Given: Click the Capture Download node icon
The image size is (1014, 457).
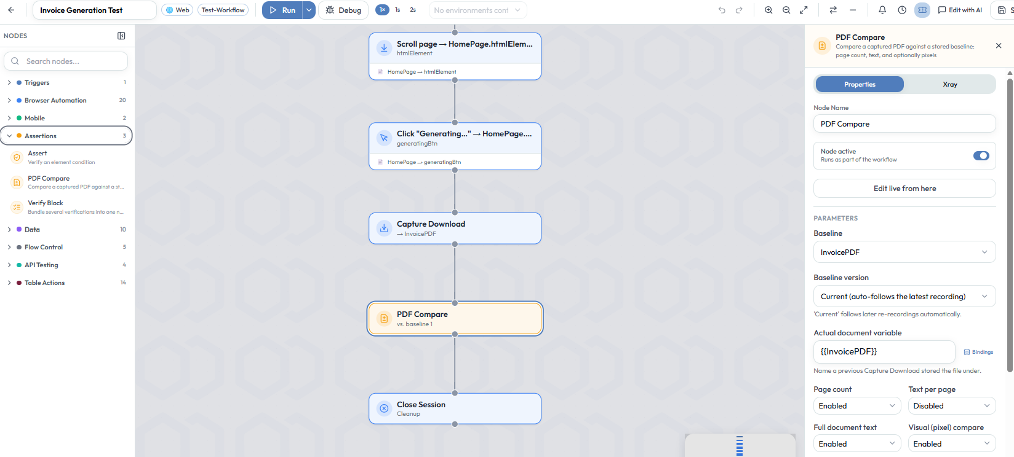Looking at the screenshot, I should coord(384,228).
